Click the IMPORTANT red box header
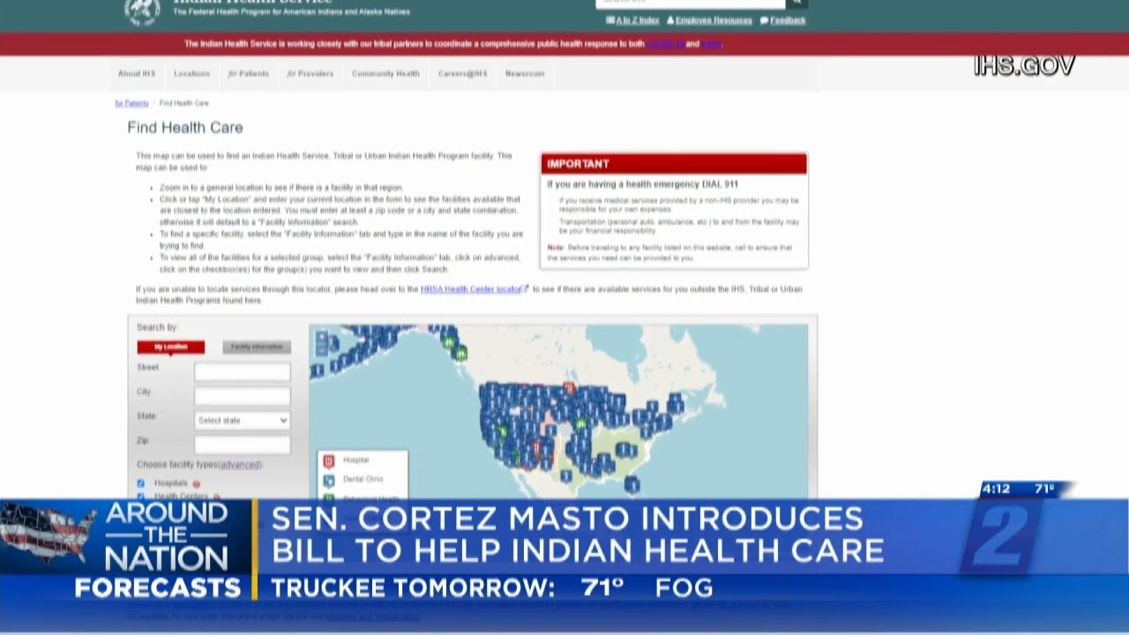Viewport: 1129px width, 635px height. 674,164
